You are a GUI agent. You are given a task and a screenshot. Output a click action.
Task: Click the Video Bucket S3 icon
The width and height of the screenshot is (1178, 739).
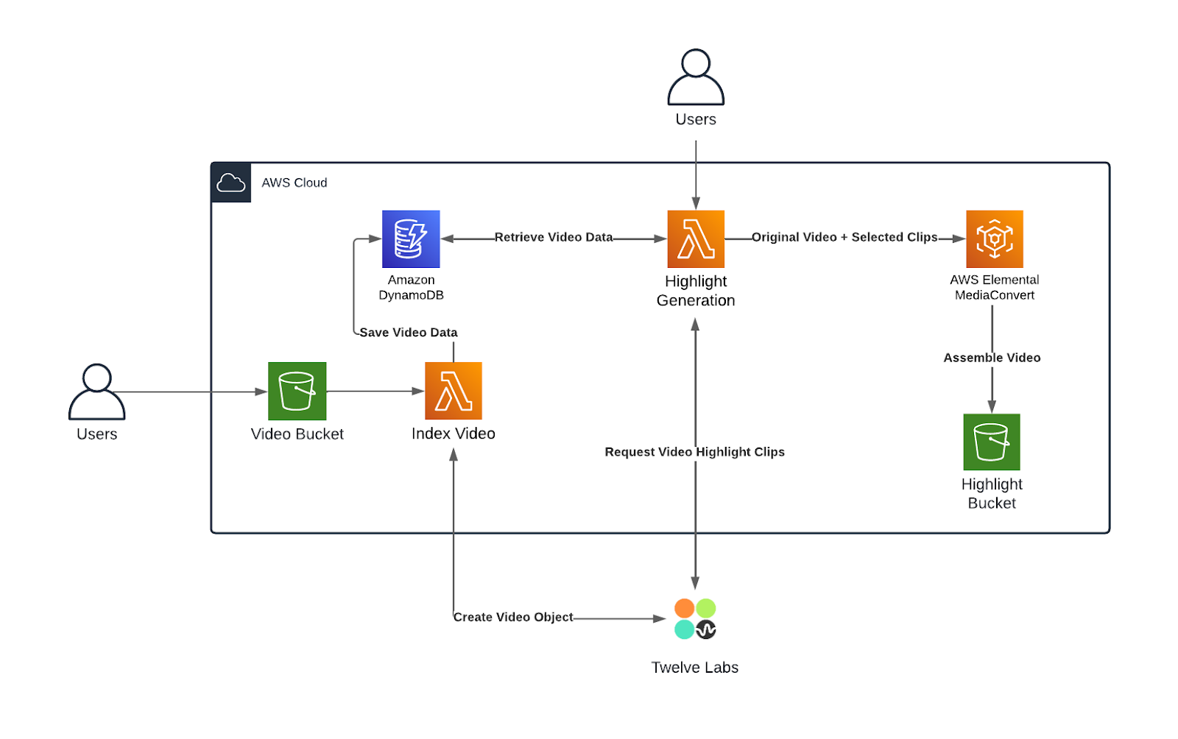point(297,391)
